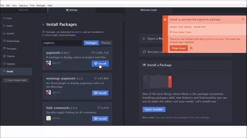Viewport: 247px width, 138px height.
Task: Install the minimap-pigments package
Action: [100, 93]
